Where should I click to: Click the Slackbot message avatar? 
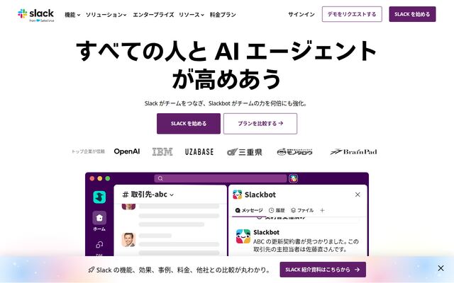pos(243,236)
